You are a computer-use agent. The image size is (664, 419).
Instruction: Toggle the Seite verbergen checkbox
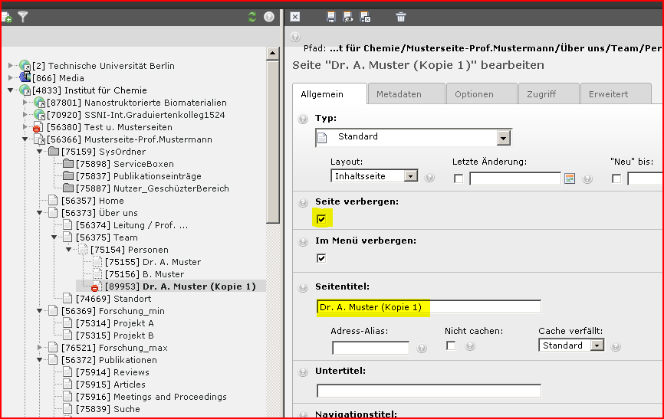(x=321, y=220)
